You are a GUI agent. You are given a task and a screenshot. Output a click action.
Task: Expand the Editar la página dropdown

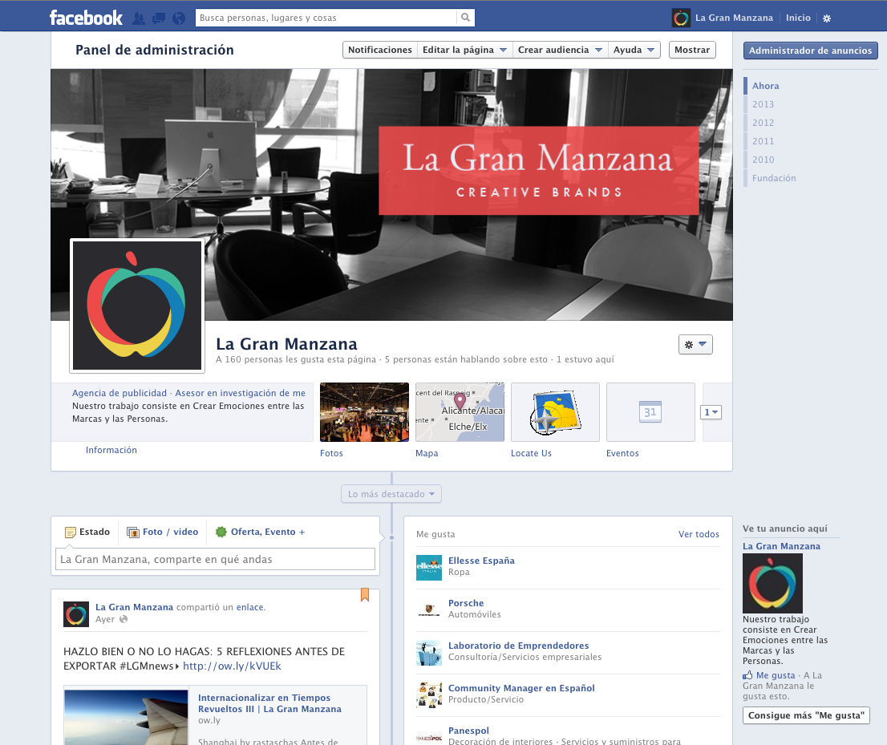click(x=464, y=50)
